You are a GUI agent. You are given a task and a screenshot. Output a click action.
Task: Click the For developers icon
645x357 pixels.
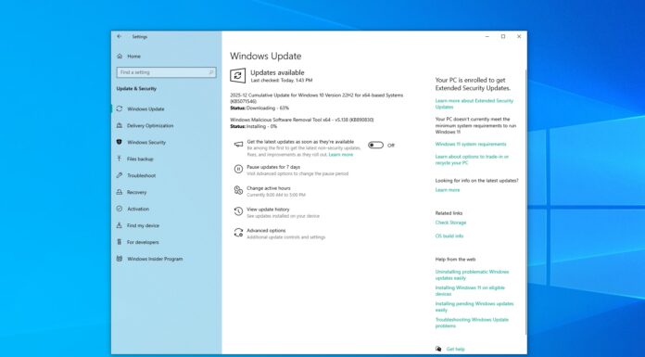tap(120, 242)
